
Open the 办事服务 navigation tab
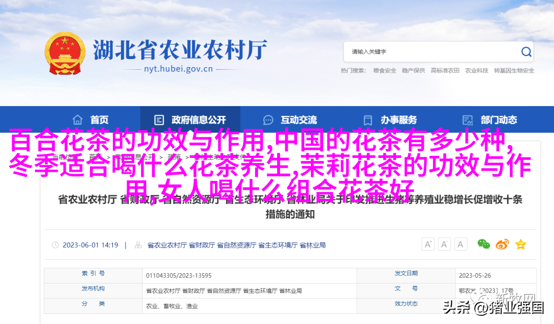coord(398,120)
